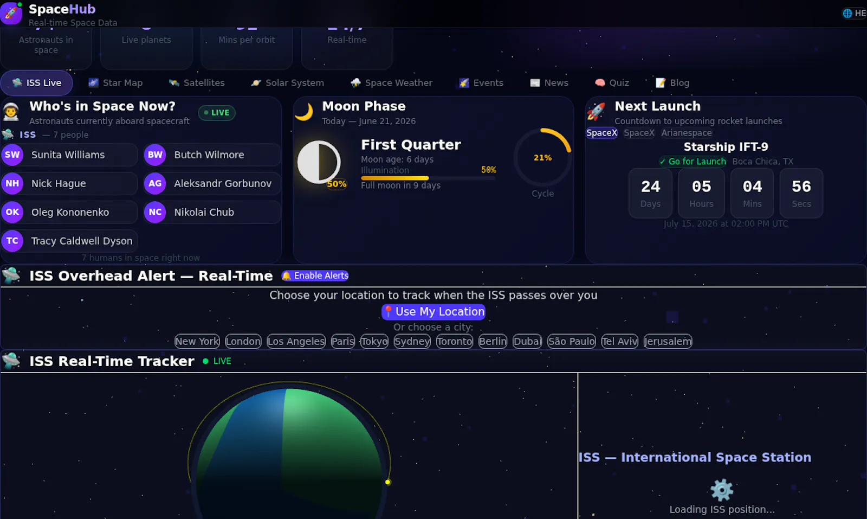Select the Arianespace launch tab

(x=687, y=133)
